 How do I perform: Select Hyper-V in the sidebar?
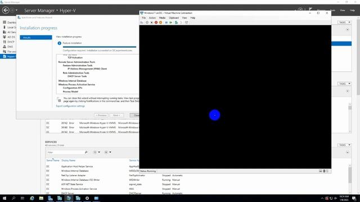click(x=8, y=56)
